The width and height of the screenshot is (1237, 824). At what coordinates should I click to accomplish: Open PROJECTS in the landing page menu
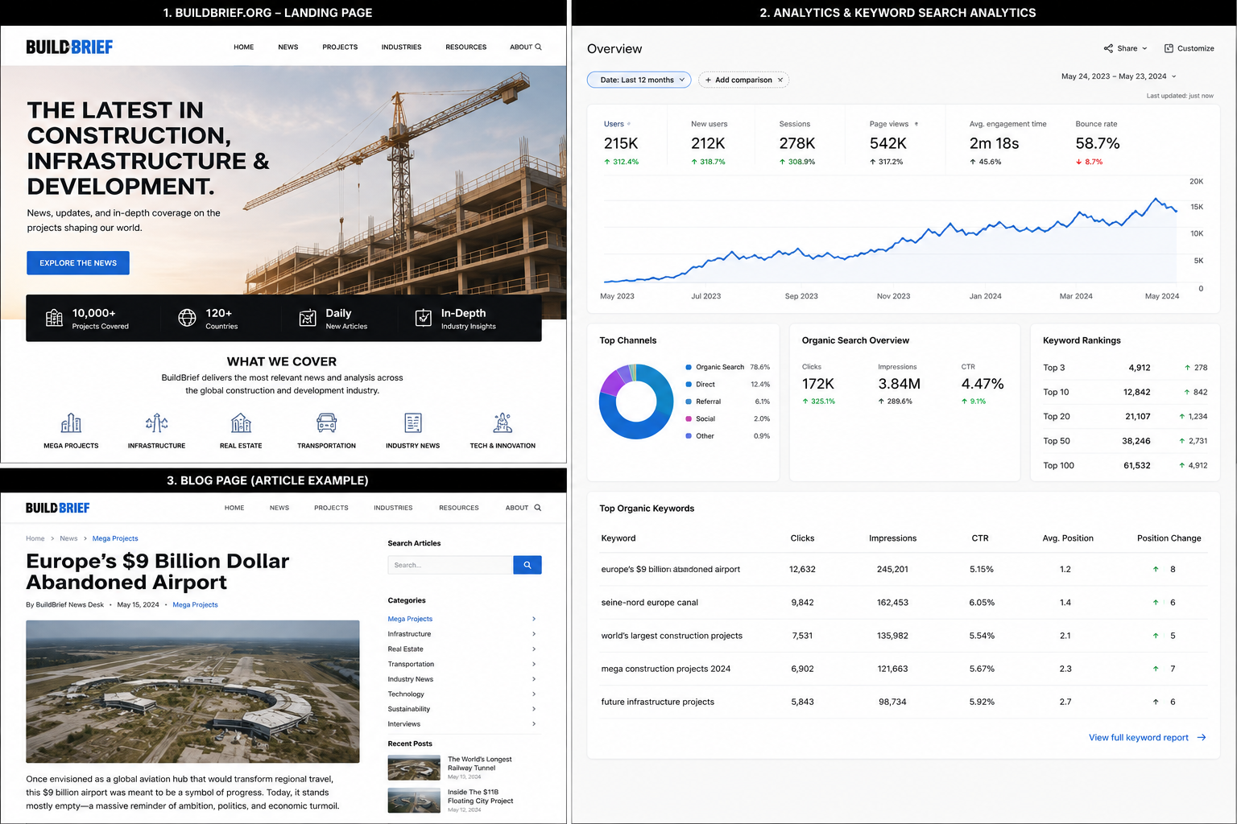tap(340, 47)
